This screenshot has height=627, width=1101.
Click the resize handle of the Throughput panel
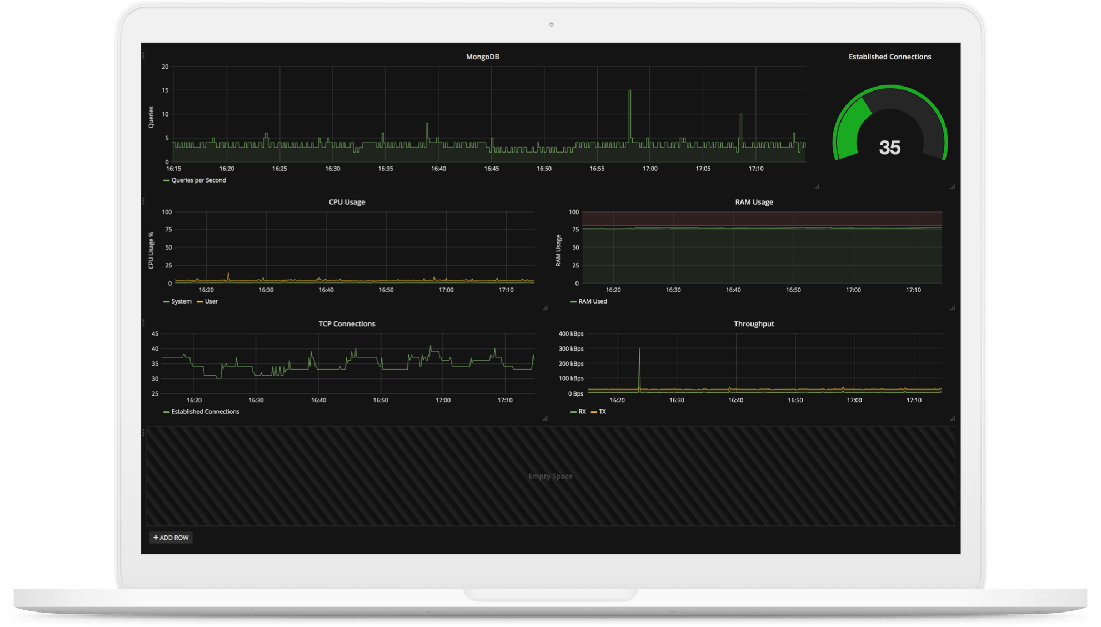click(x=953, y=418)
